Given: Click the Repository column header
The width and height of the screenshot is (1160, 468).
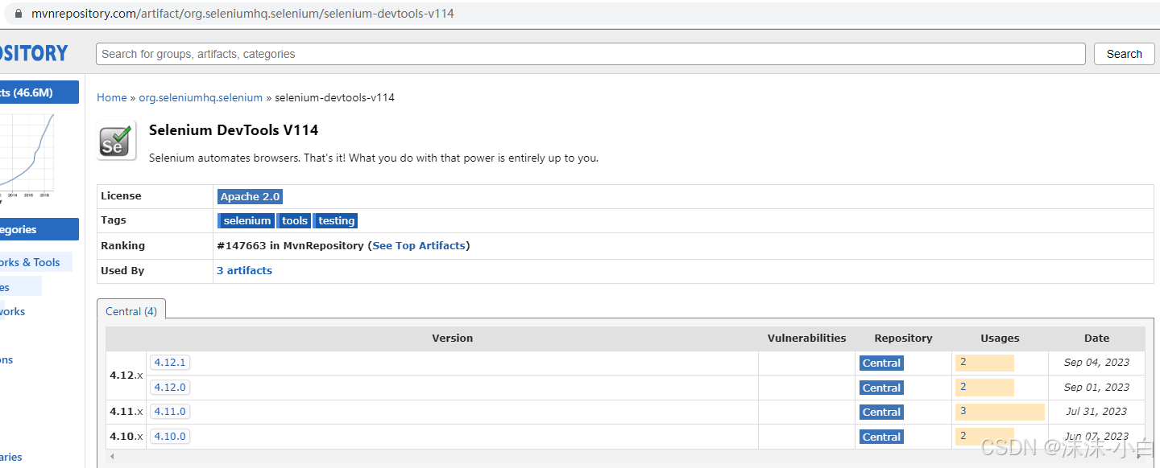Looking at the screenshot, I should click(903, 339).
